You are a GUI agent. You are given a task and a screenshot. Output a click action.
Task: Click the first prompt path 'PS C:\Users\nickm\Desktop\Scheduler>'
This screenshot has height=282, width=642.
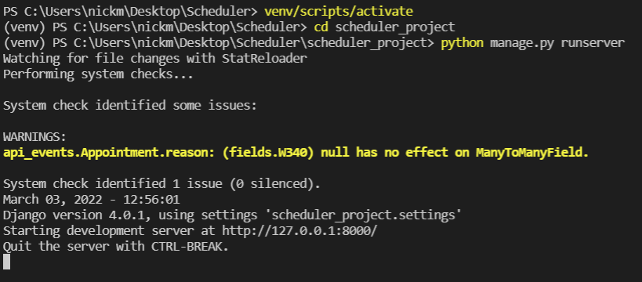pyautogui.click(x=131, y=12)
